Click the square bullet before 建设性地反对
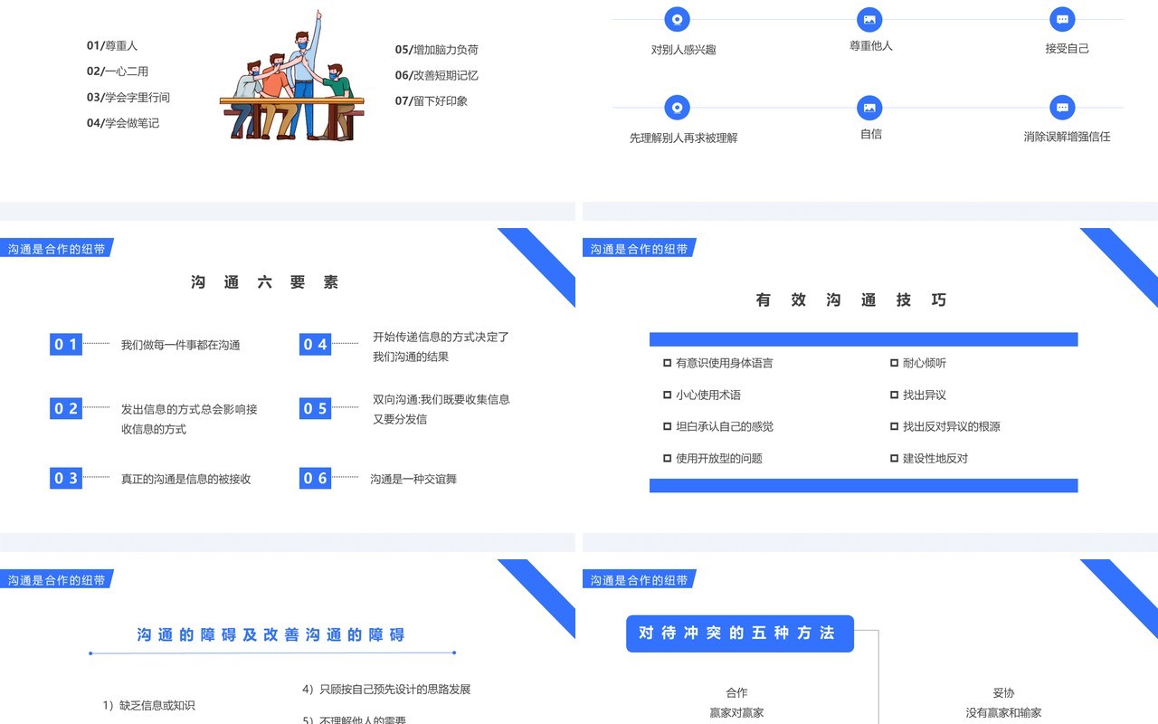The width and height of the screenshot is (1158, 724). click(894, 458)
